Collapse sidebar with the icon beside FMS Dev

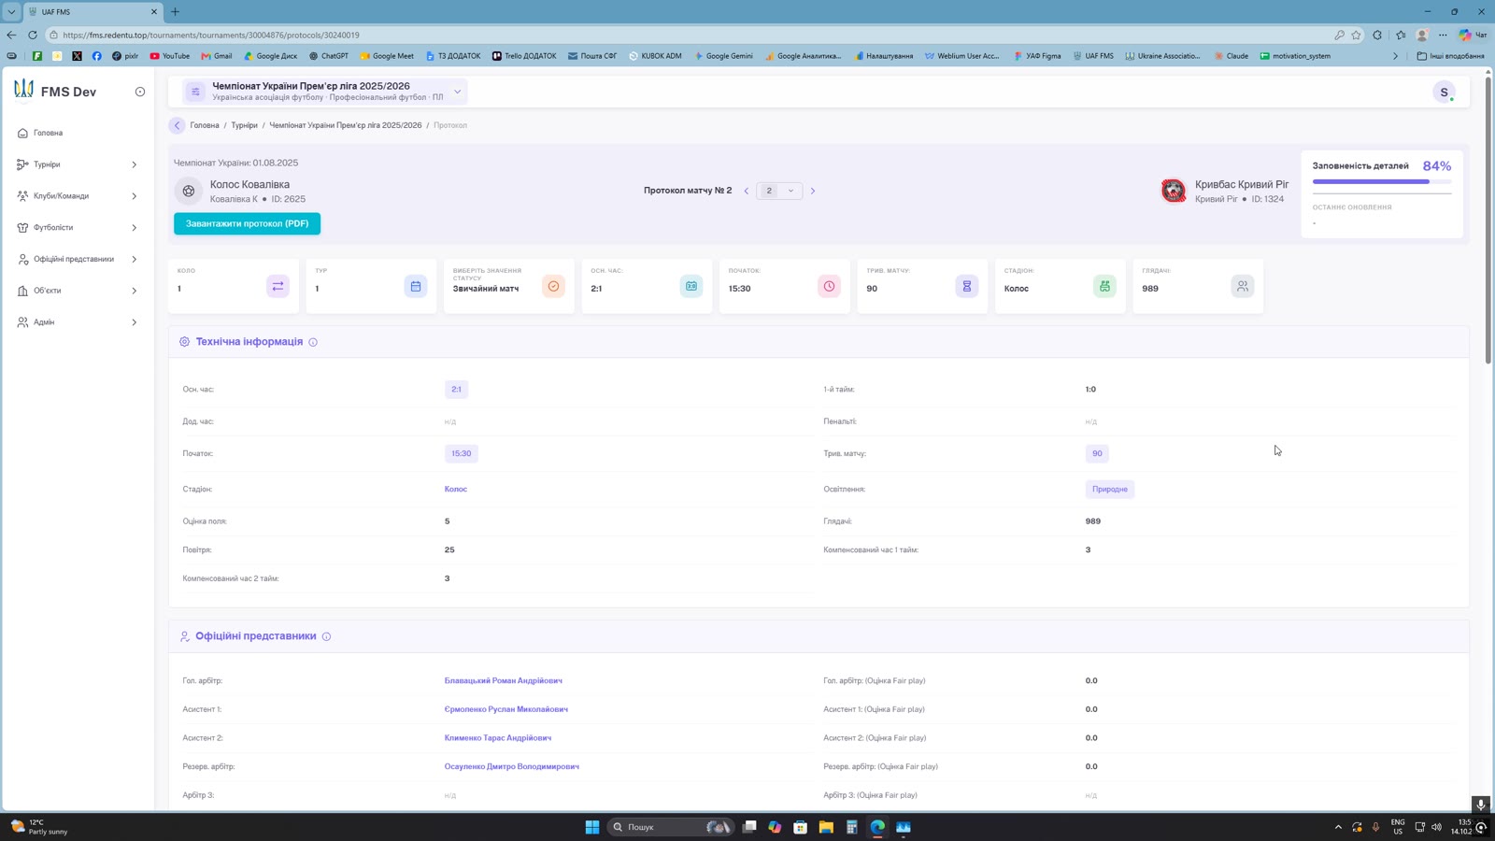140,92
